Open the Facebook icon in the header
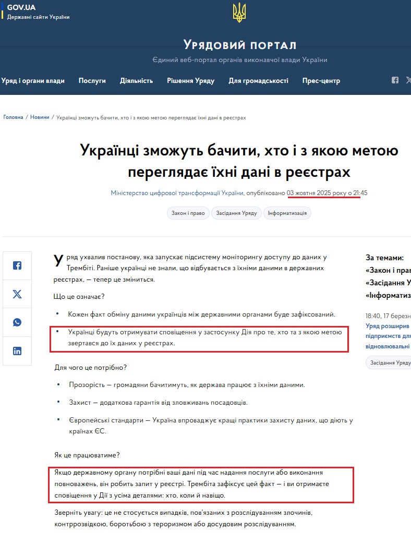This screenshot has height=533, width=411. click(395, 80)
